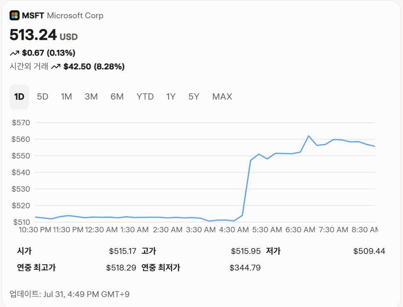Click the upward trend arrow beside $0.67

pyautogui.click(x=15, y=53)
